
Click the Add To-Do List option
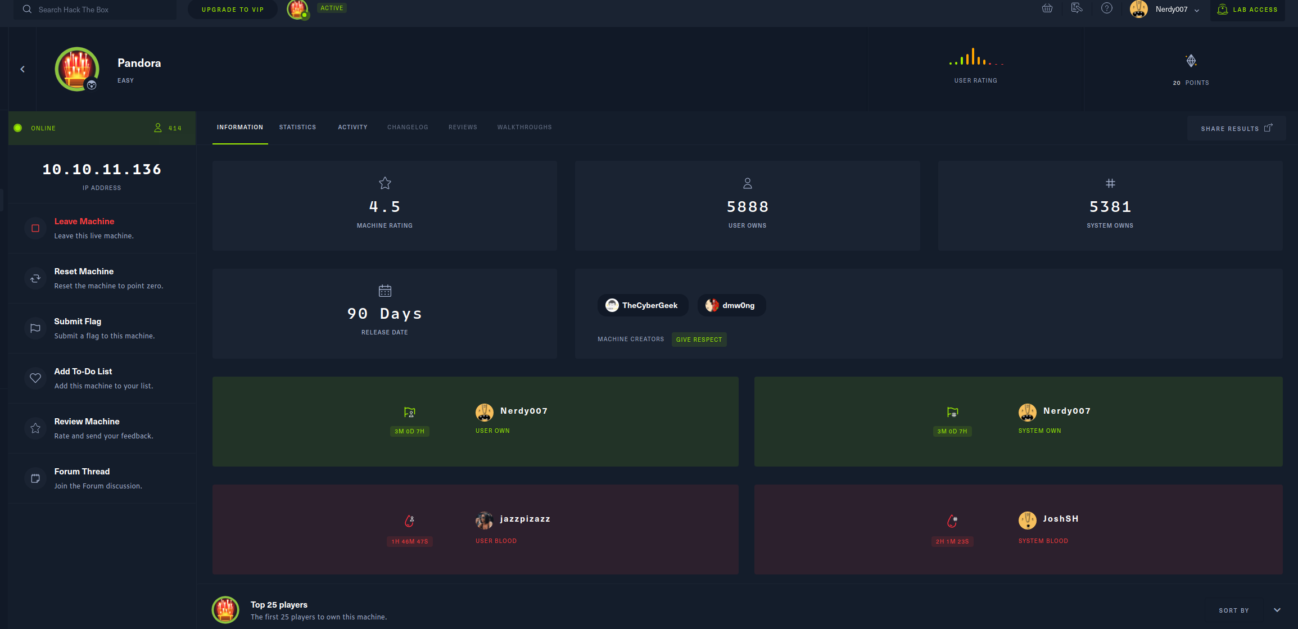tap(102, 378)
